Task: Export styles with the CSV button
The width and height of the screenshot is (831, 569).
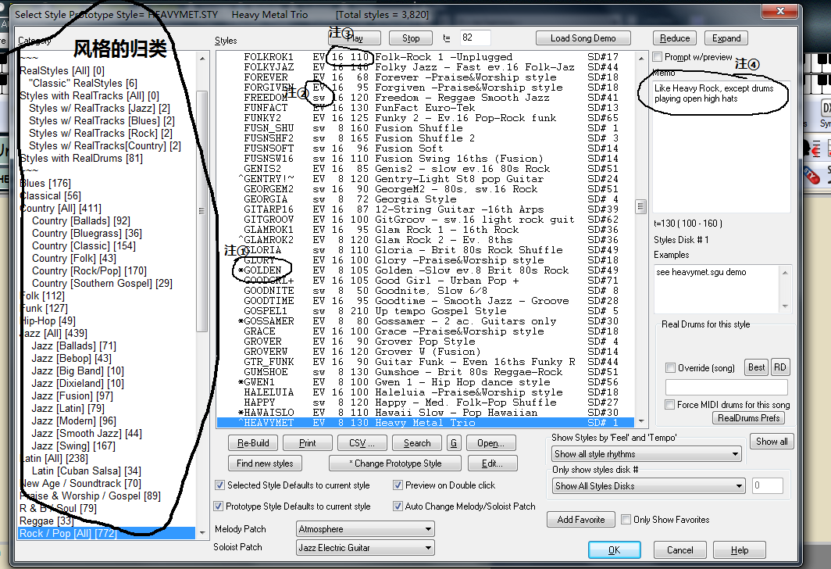Action: [x=362, y=443]
